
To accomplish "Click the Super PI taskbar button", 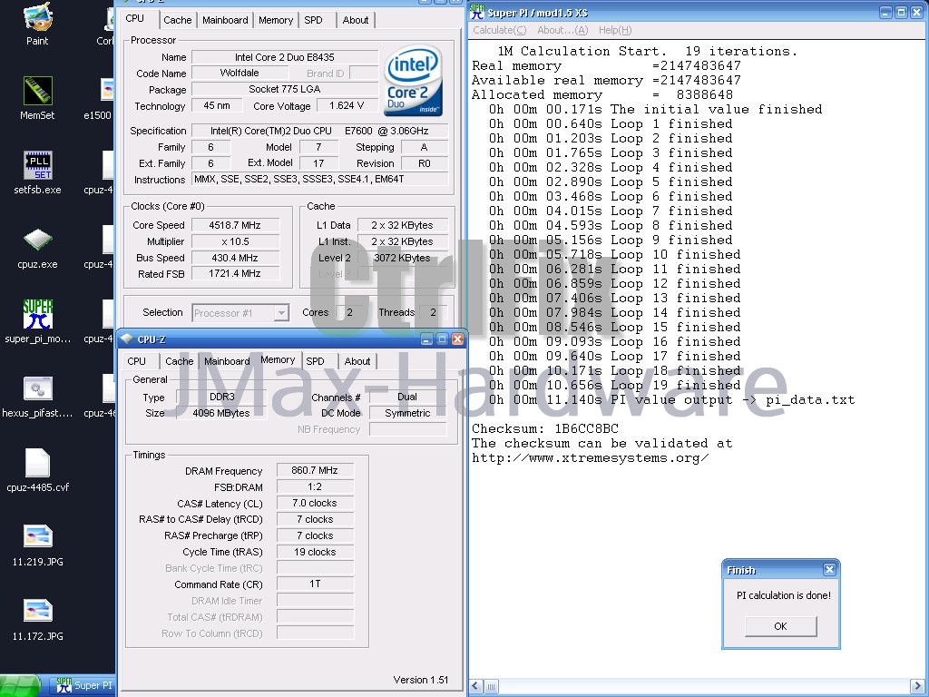I will tap(83, 685).
